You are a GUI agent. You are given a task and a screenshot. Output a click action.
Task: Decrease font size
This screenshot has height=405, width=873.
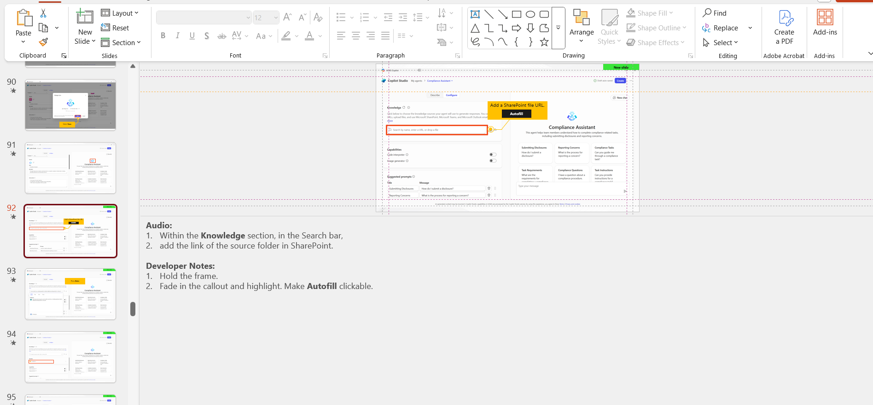point(303,17)
